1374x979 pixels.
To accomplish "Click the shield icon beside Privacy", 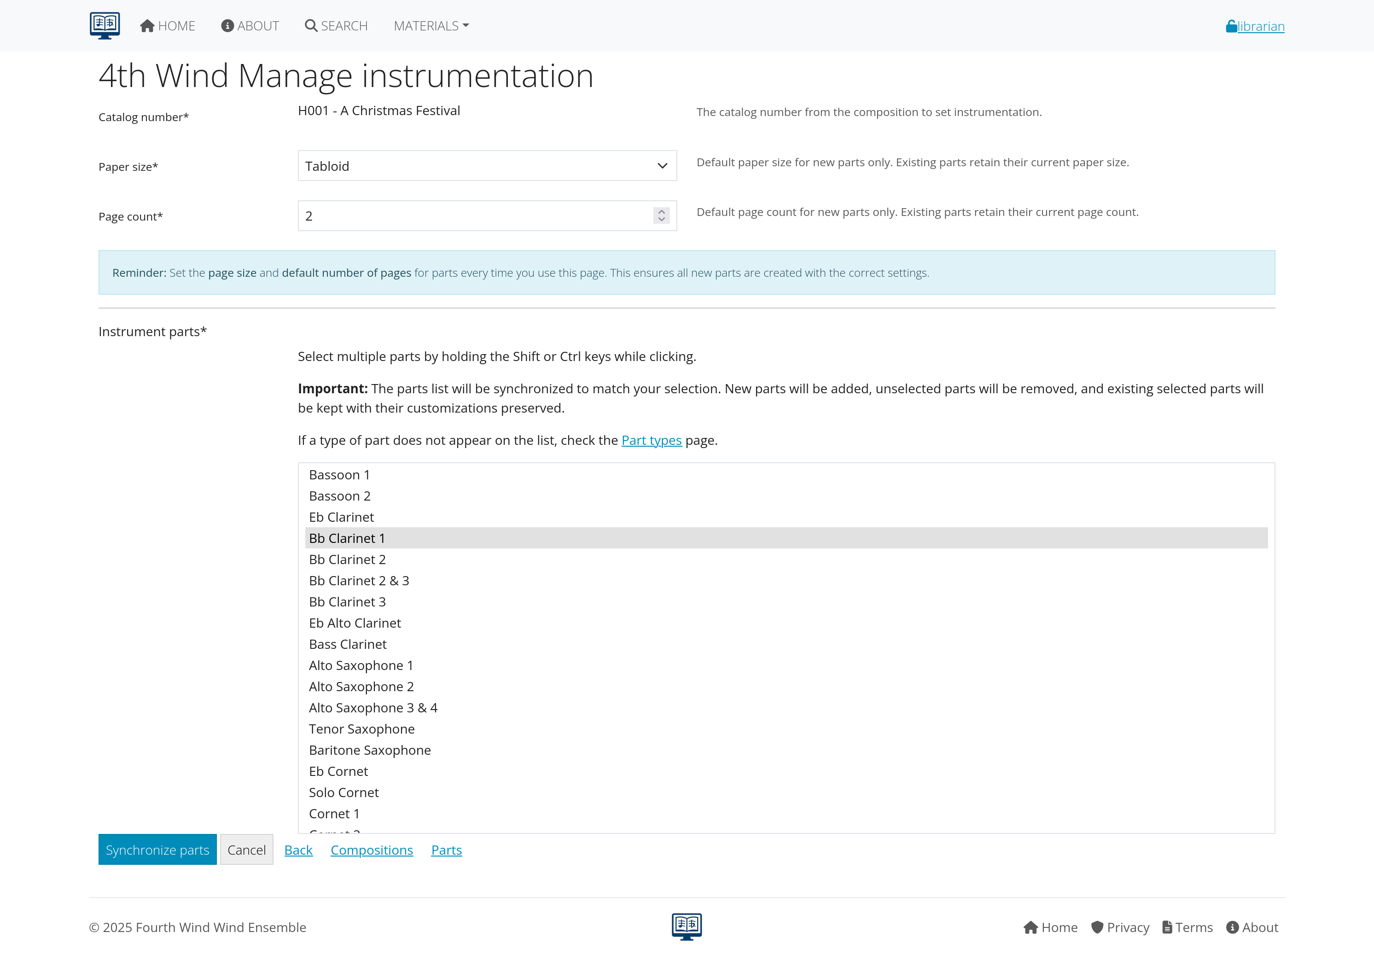I will pos(1098,927).
